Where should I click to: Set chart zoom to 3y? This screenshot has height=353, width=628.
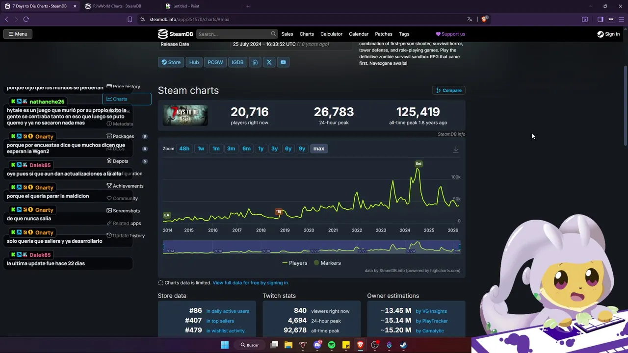coord(275,149)
